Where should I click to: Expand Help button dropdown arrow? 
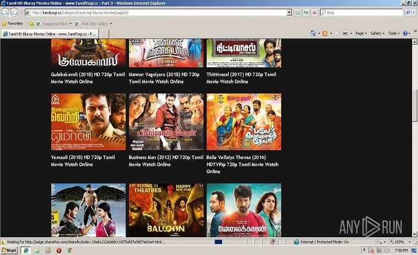(x=409, y=33)
